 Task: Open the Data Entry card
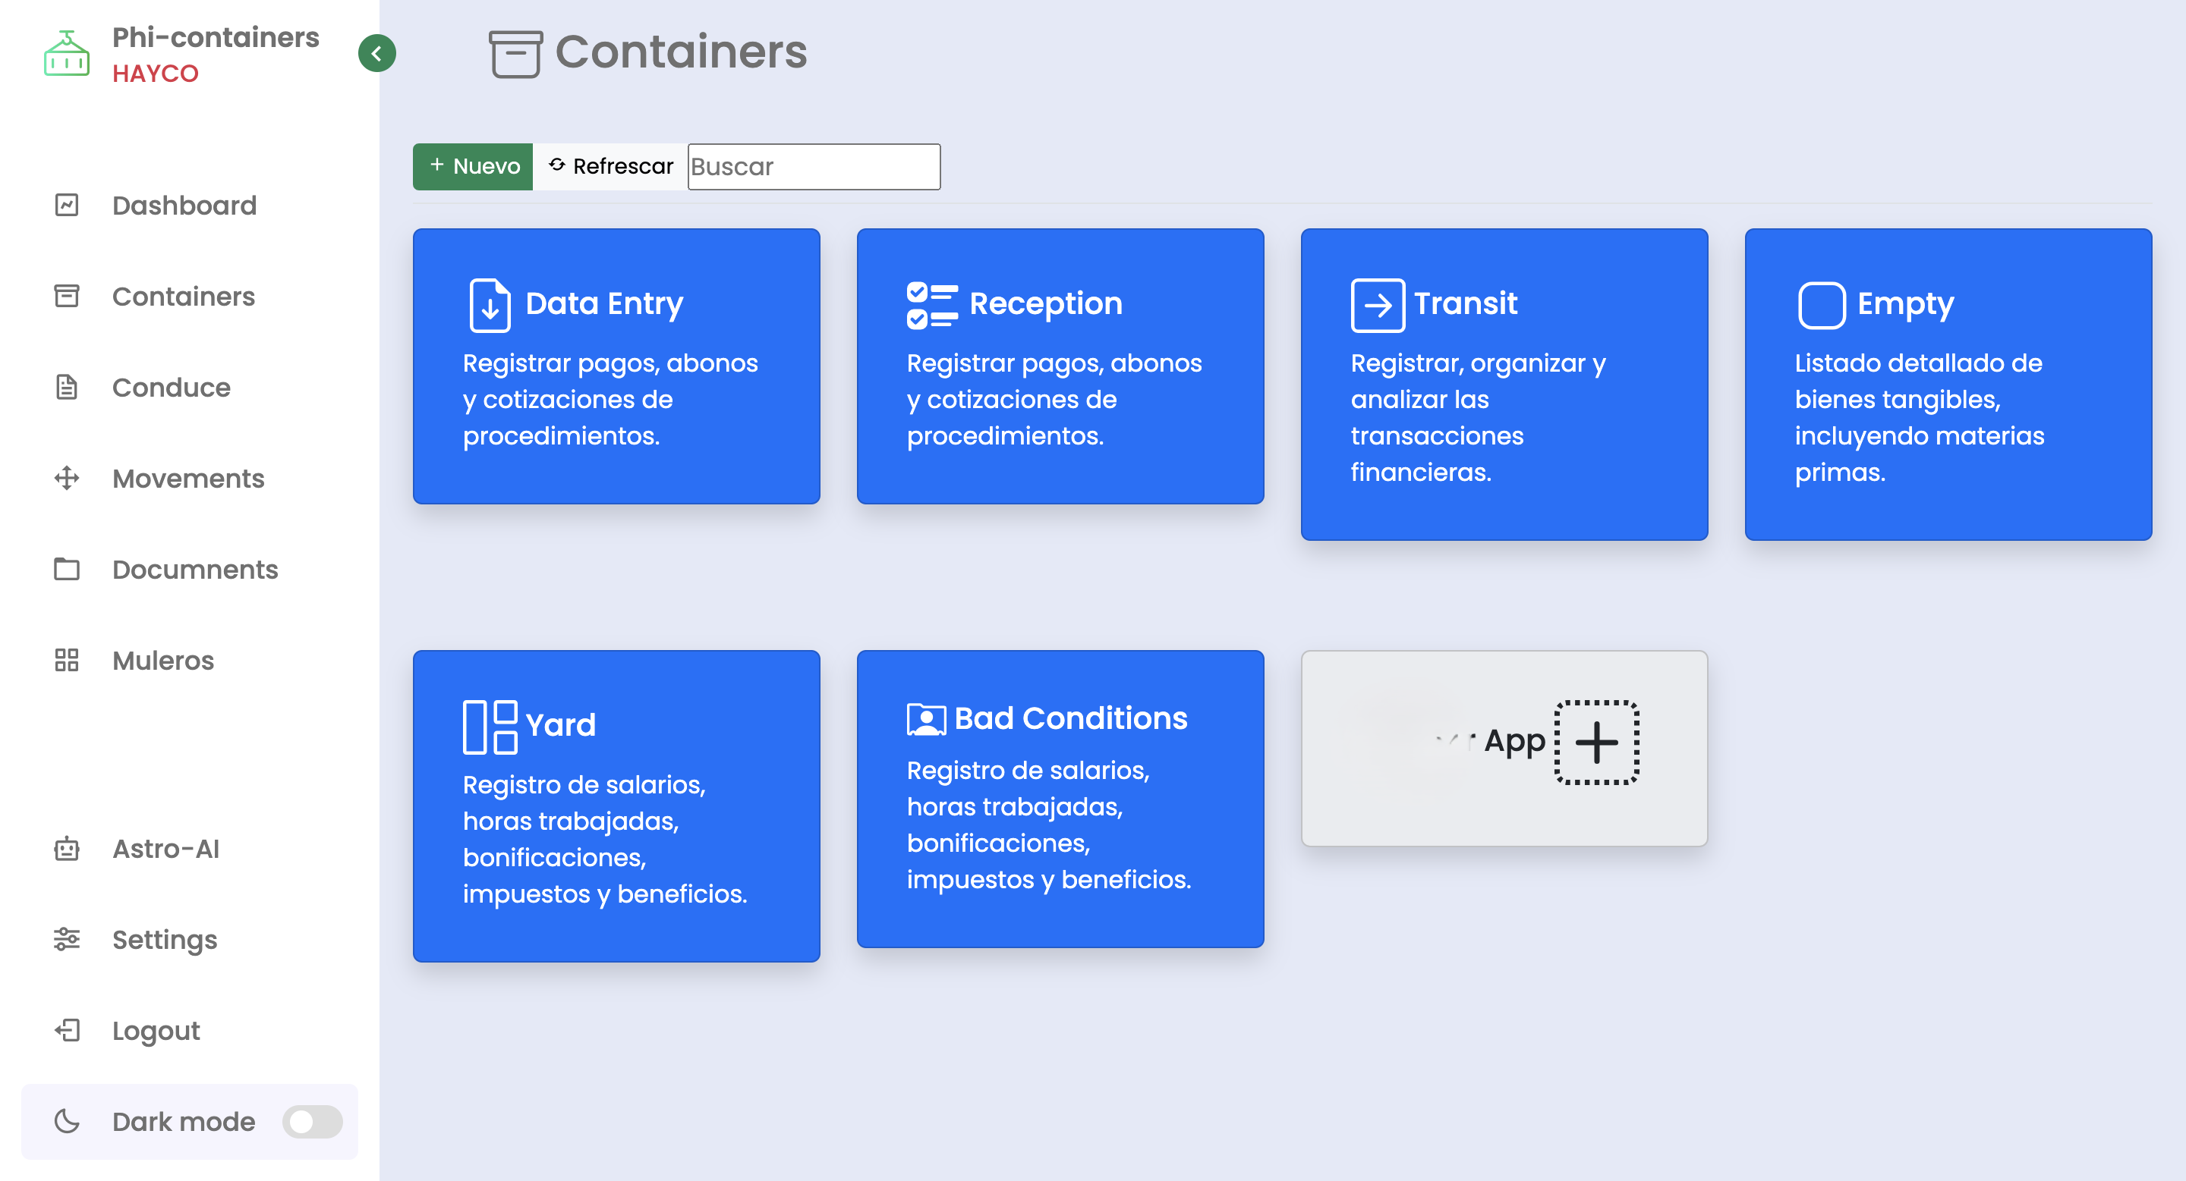616,366
